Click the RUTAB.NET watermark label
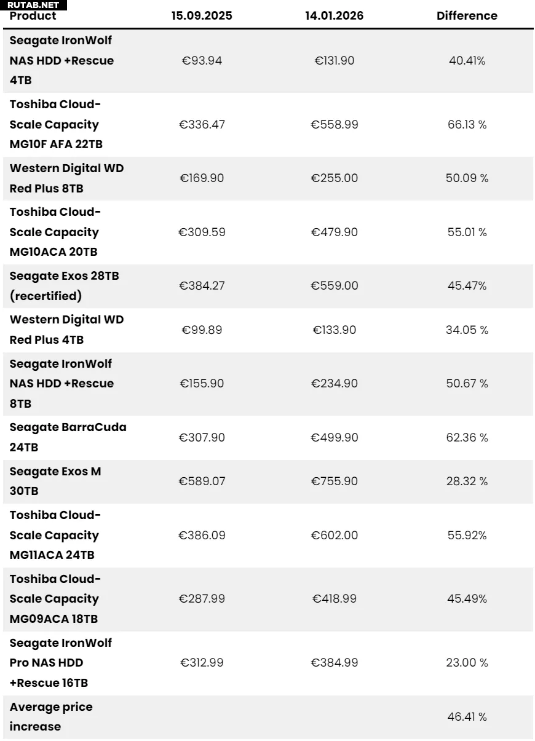The width and height of the screenshot is (535, 741). click(33, 5)
